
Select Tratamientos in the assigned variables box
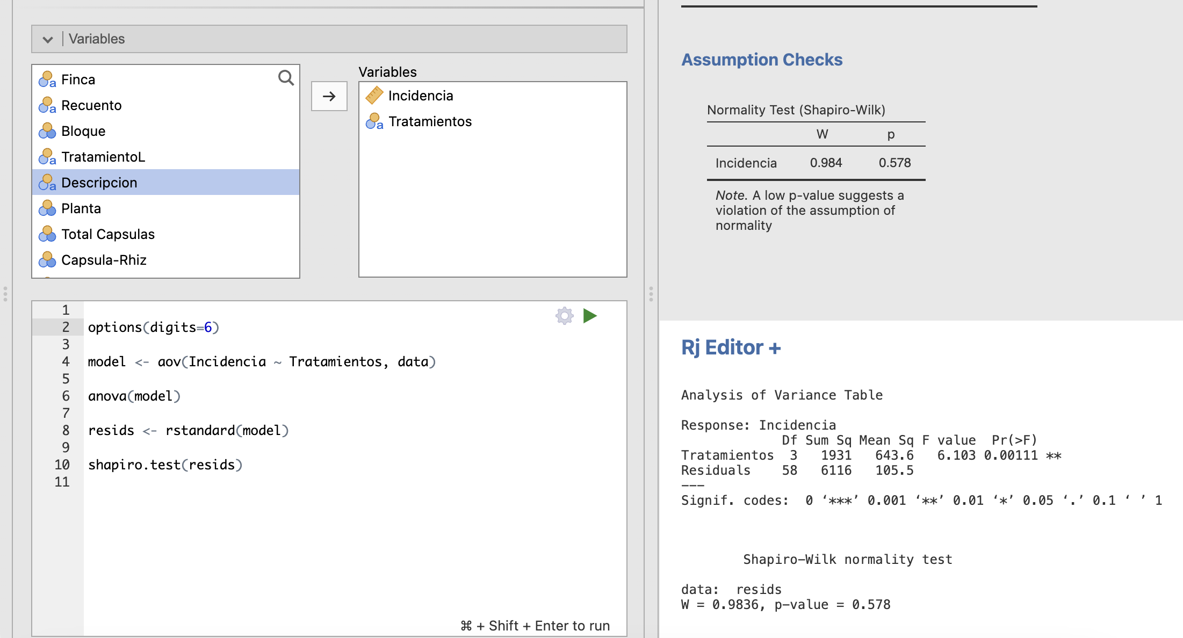pyautogui.click(x=430, y=121)
